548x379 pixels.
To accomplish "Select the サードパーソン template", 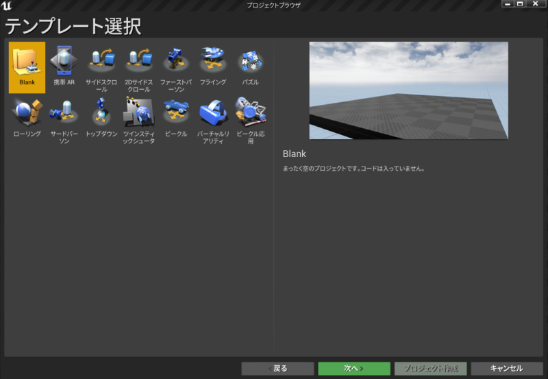I will [64, 119].
